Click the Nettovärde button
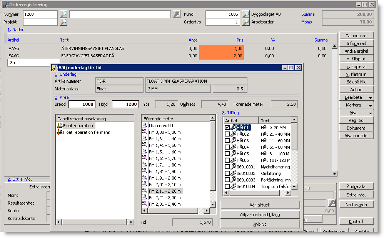Screen dimensions: 384x238 pos(357,205)
